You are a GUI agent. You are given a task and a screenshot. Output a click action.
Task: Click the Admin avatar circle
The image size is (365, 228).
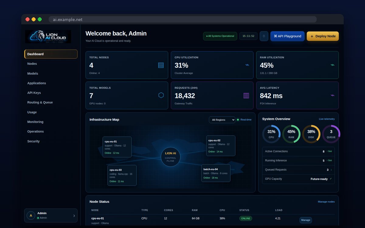pos(31,215)
